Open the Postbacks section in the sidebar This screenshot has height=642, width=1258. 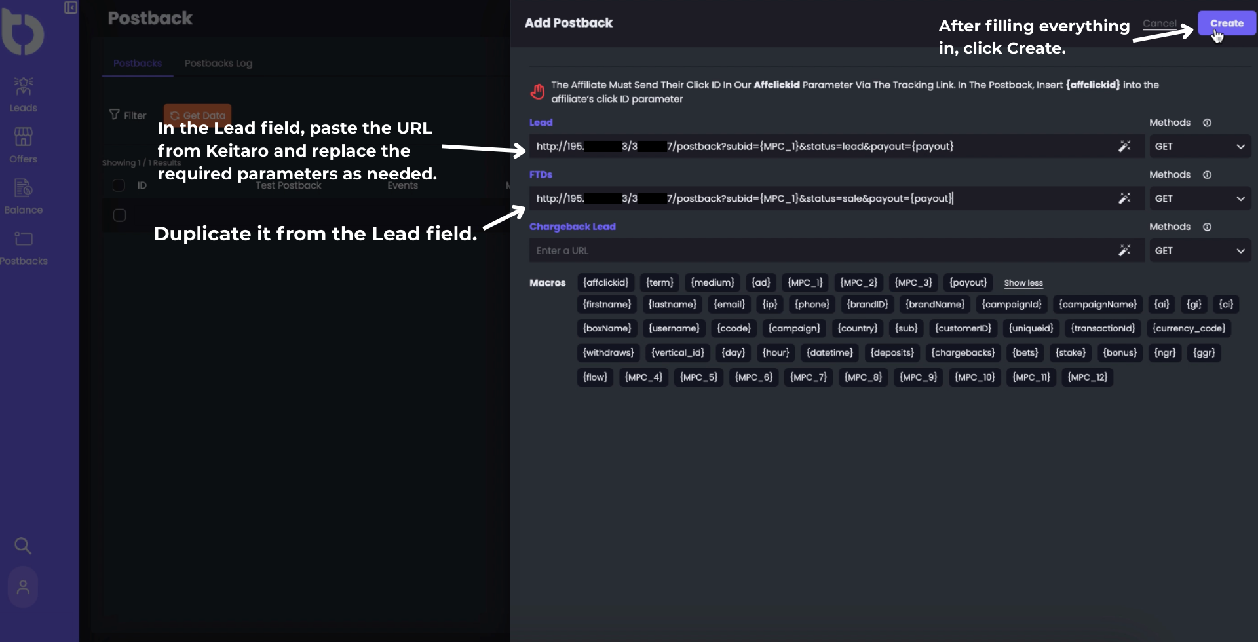coord(23,246)
